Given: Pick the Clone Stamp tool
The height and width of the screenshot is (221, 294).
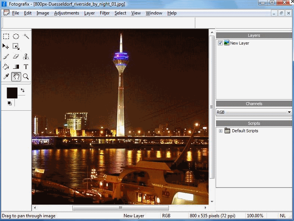Looking at the screenshot, I should click(26, 56).
